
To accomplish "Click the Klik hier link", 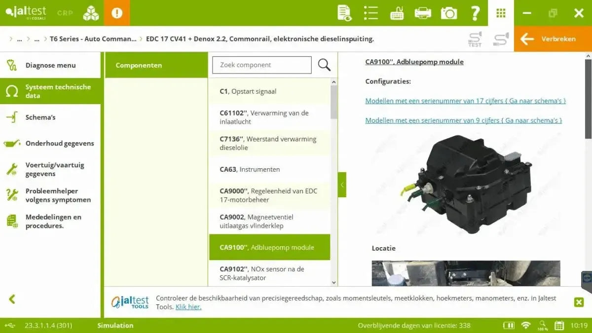I will [x=189, y=306].
